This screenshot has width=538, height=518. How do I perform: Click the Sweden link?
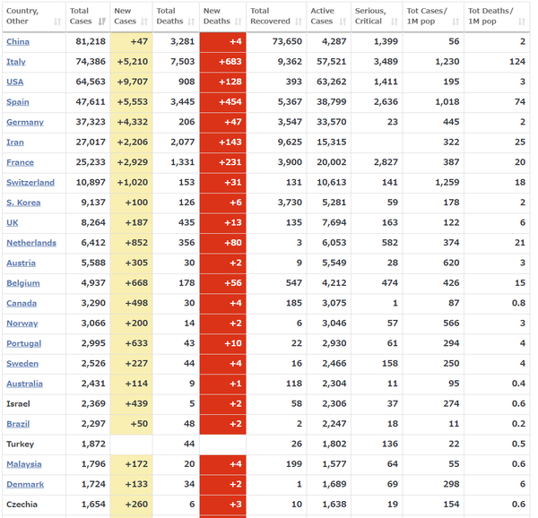coord(22,364)
